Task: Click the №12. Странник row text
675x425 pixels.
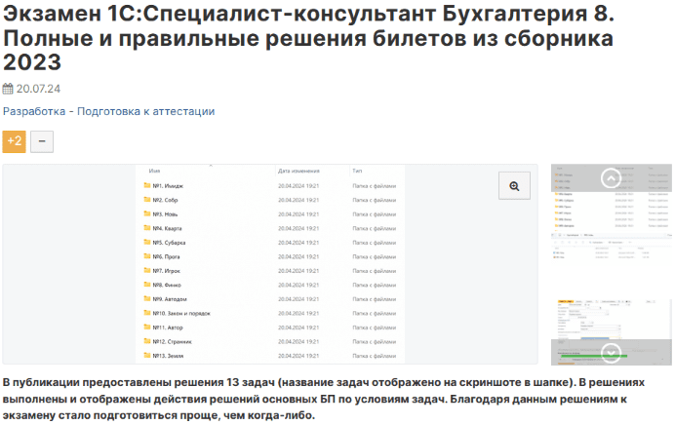Action: pyautogui.click(x=173, y=342)
